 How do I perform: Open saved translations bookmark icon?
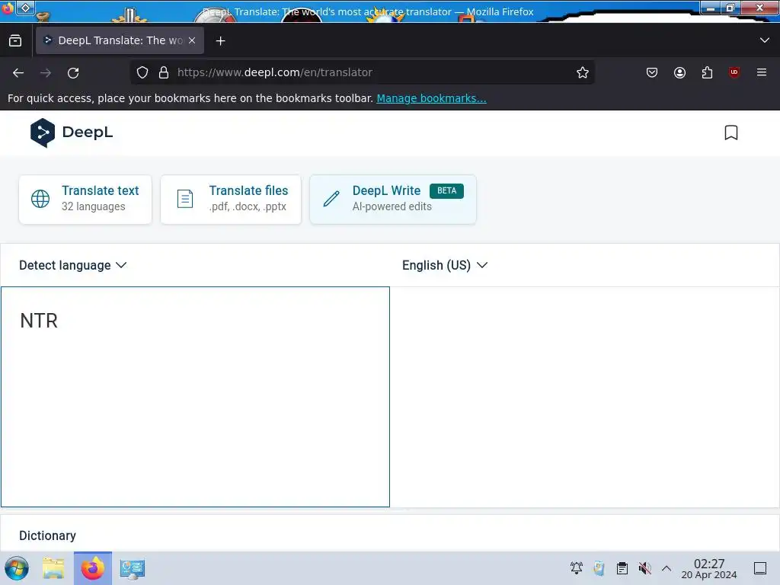730,133
